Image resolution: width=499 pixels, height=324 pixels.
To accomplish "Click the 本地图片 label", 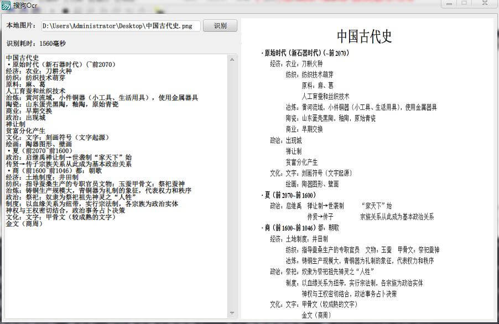I will [x=21, y=26].
